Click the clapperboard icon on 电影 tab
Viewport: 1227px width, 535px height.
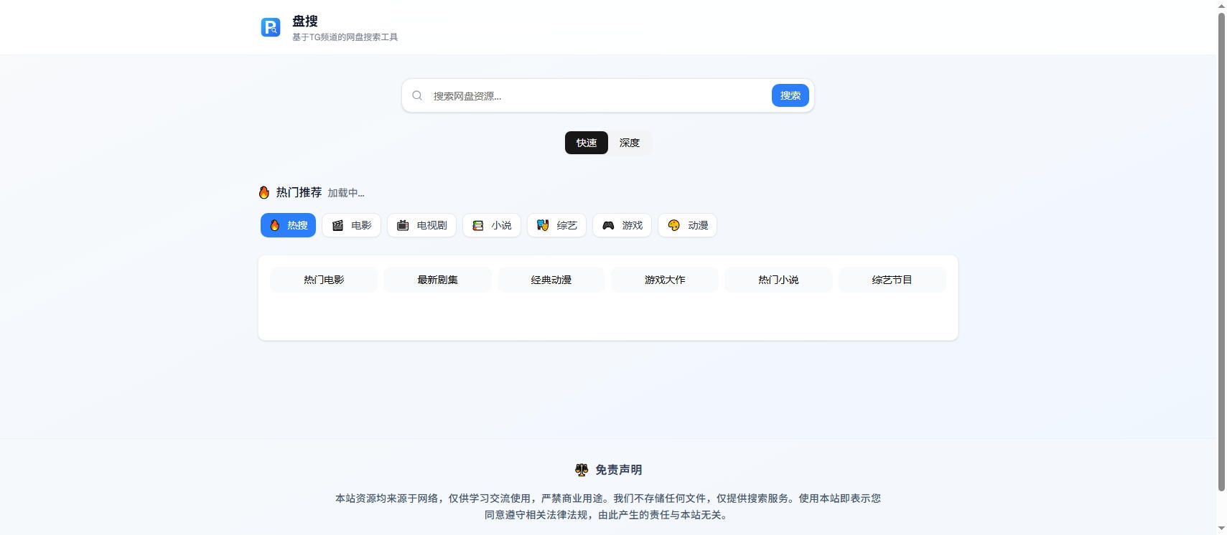pyautogui.click(x=337, y=225)
